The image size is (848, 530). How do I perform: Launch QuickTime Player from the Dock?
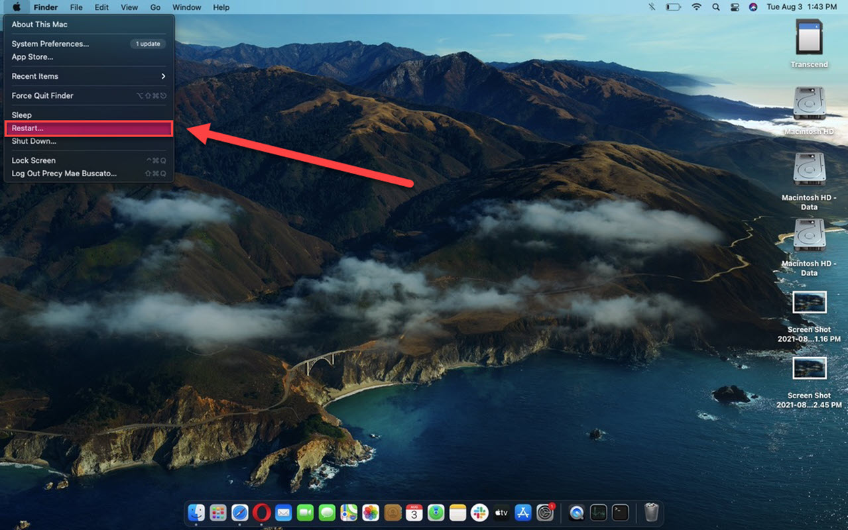click(x=575, y=512)
